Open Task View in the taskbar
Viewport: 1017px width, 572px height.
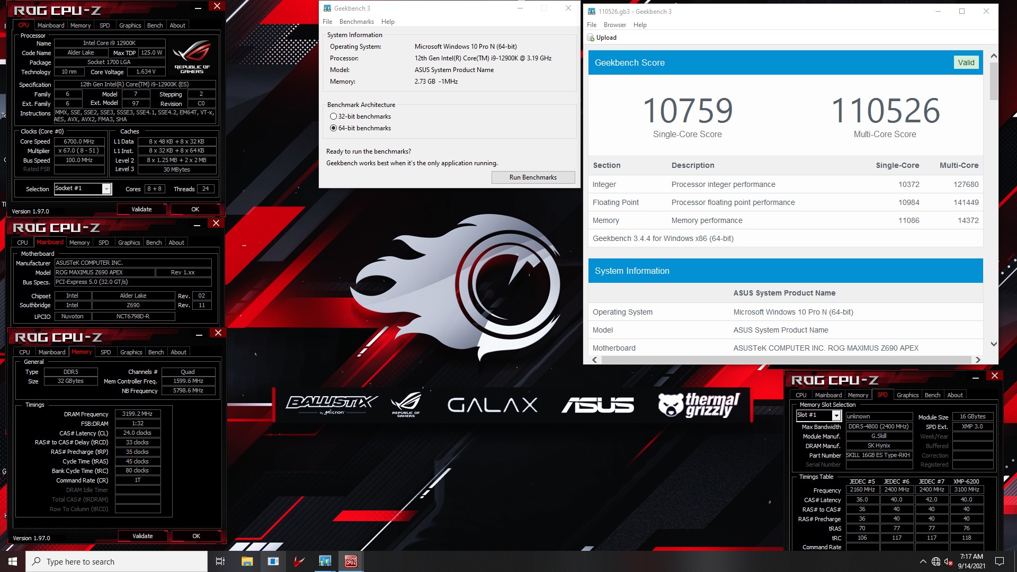click(x=220, y=561)
